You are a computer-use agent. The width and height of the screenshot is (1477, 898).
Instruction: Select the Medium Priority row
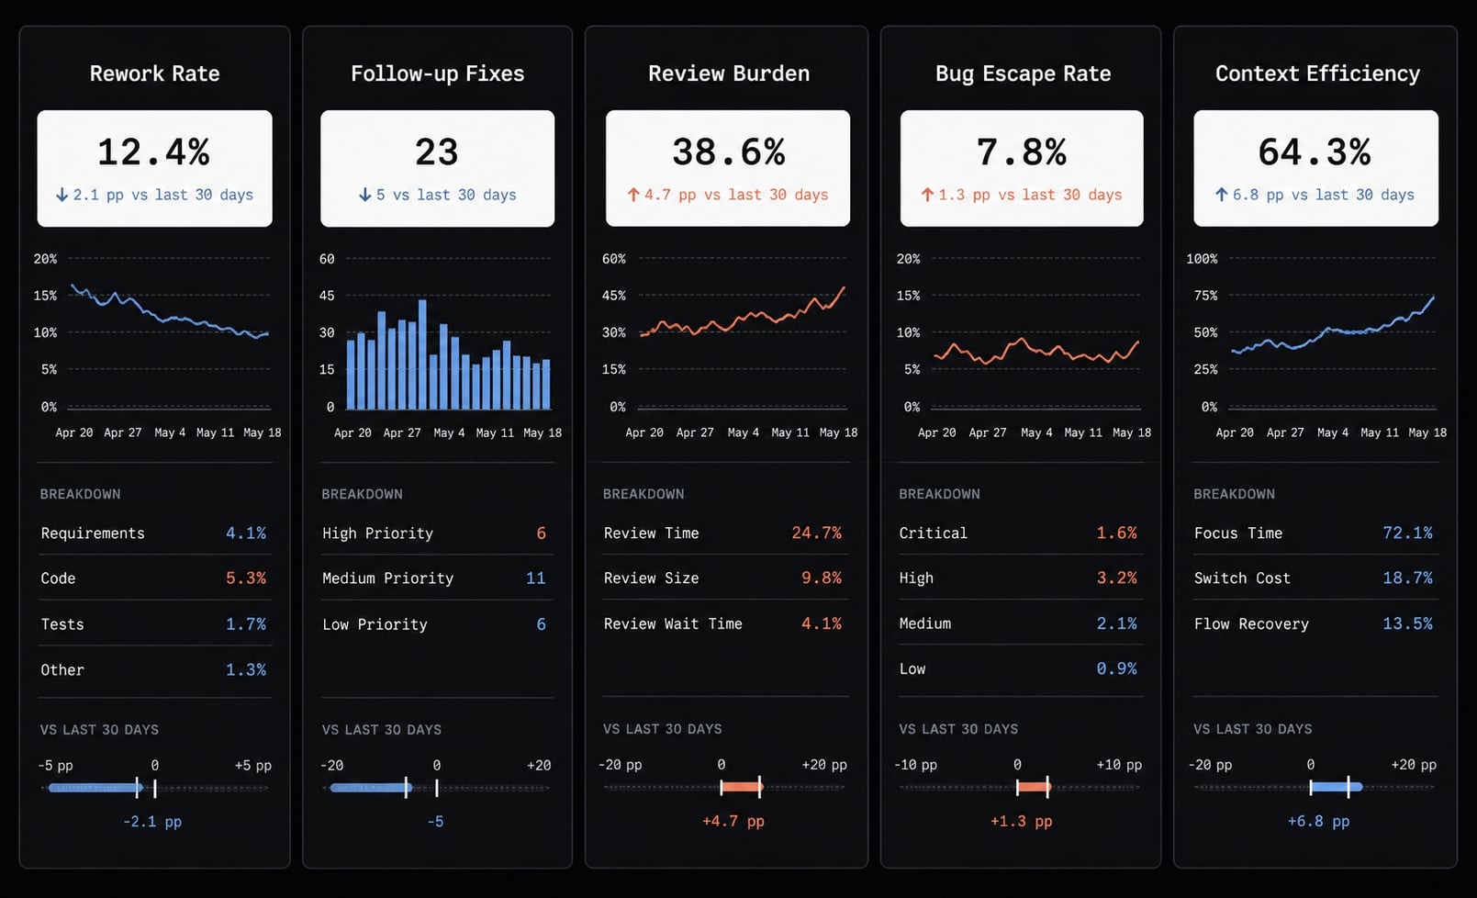(x=437, y=578)
